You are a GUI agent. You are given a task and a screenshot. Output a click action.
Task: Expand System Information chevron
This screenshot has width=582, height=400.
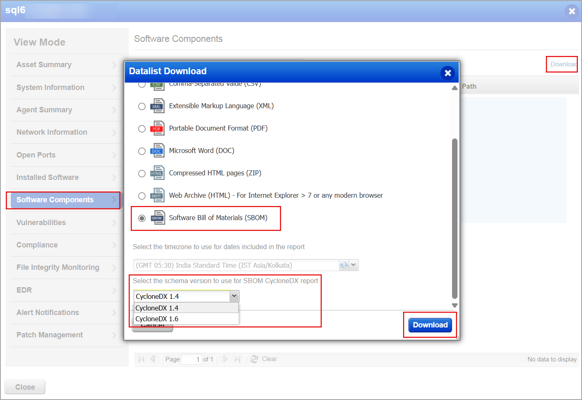(114, 87)
